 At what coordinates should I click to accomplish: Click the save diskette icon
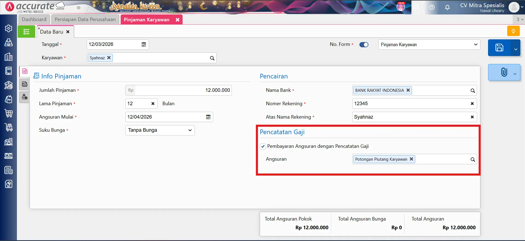[x=499, y=48]
